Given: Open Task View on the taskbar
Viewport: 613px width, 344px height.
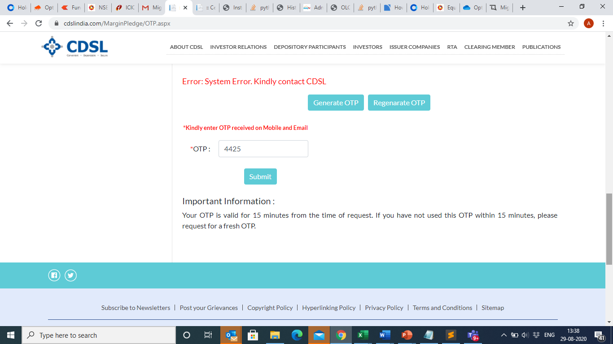Looking at the screenshot, I should (208, 335).
